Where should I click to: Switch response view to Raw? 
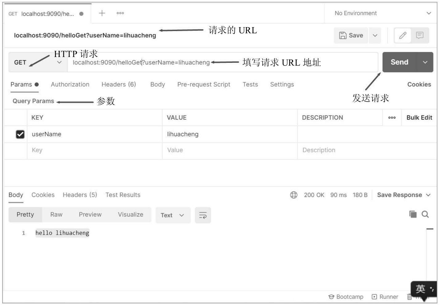[56, 214]
